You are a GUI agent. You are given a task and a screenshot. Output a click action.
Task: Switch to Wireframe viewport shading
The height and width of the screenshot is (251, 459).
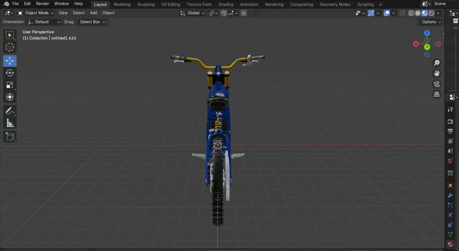point(411,13)
